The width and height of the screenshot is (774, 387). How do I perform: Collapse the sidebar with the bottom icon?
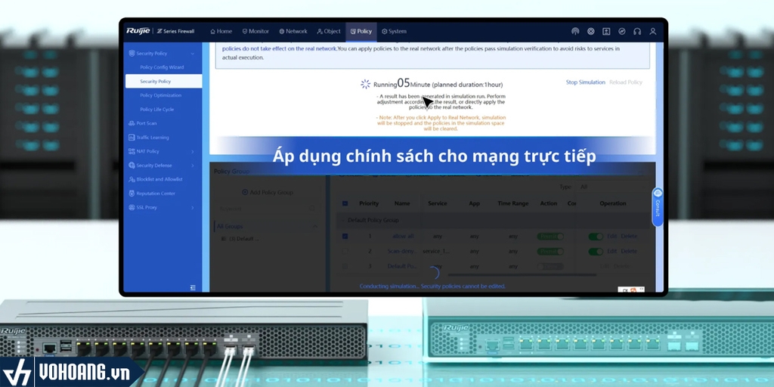[x=193, y=287]
